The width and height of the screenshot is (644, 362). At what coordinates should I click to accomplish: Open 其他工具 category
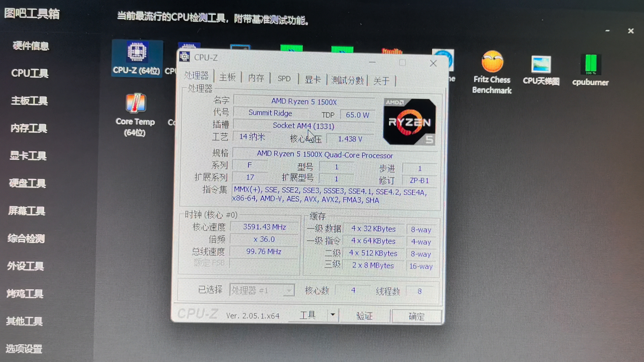[24, 321]
